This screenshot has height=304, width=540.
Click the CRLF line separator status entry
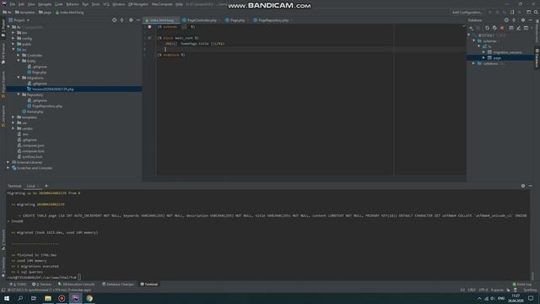click(x=472, y=290)
